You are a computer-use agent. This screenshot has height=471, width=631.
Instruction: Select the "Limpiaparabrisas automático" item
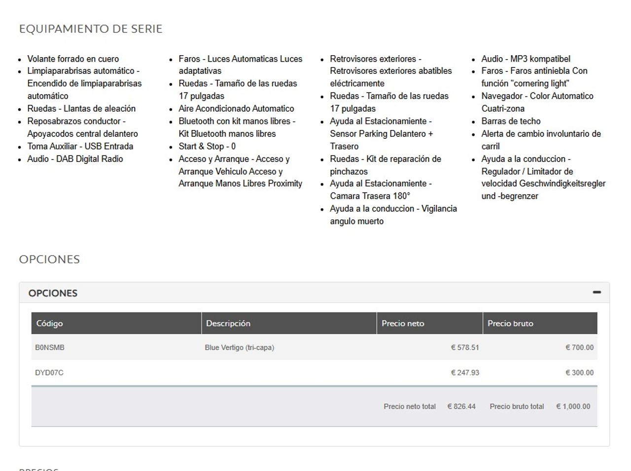click(84, 83)
